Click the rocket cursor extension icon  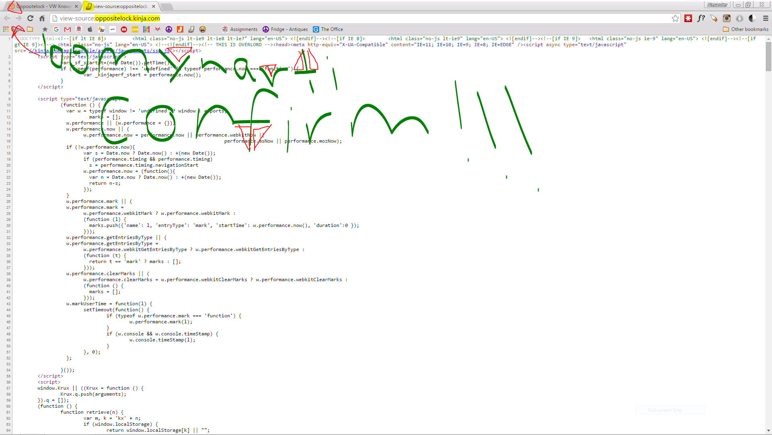[714, 18]
